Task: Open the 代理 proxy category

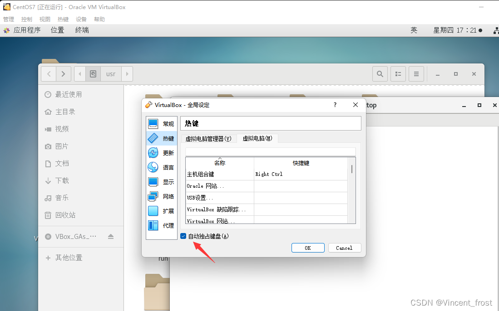Action: (161, 226)
